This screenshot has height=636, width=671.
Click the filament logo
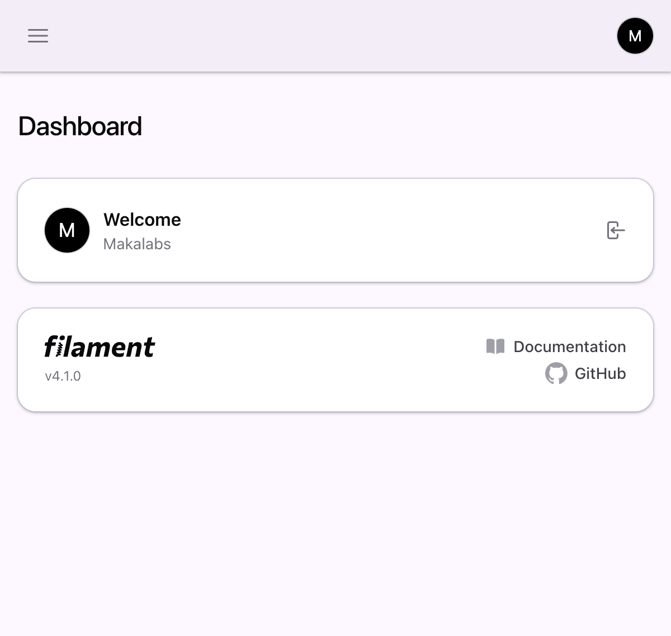(x=100, y=347)
